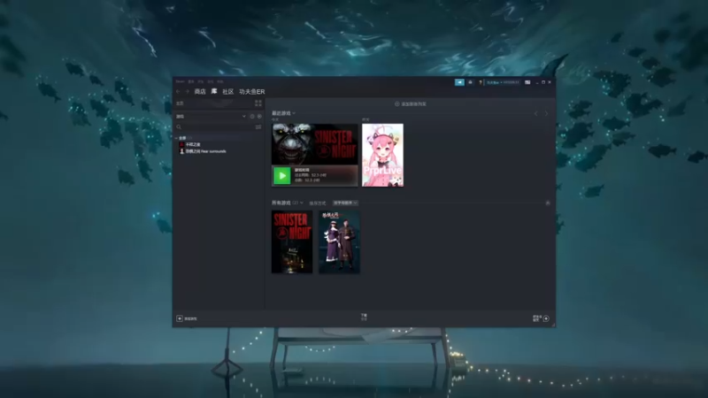
Task: Click the ready-to-play filter icon
Action: tap(259, 117)
